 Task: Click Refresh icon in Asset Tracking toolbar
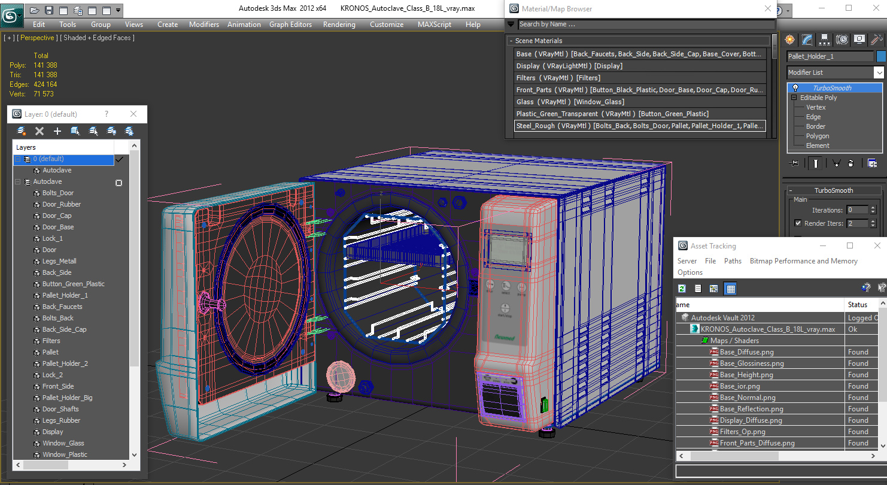point(682,289)
